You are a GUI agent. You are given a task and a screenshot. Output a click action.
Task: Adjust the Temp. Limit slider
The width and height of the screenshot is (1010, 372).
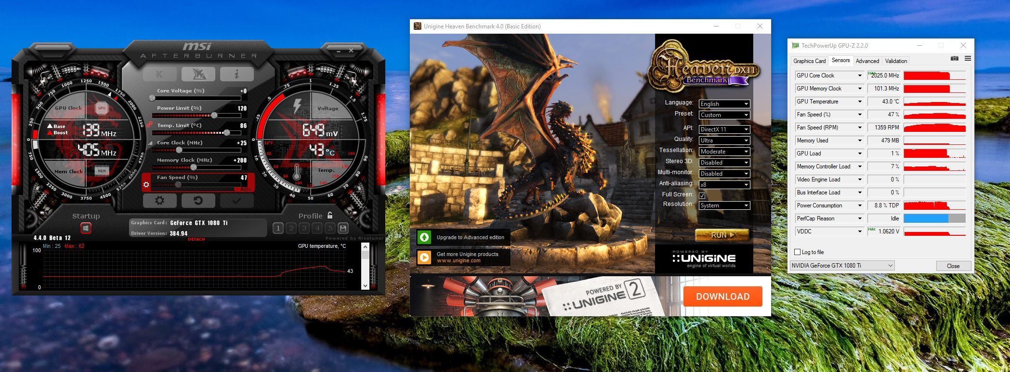[x=197, y=132]
